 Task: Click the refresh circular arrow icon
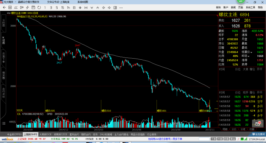point(39,7)
